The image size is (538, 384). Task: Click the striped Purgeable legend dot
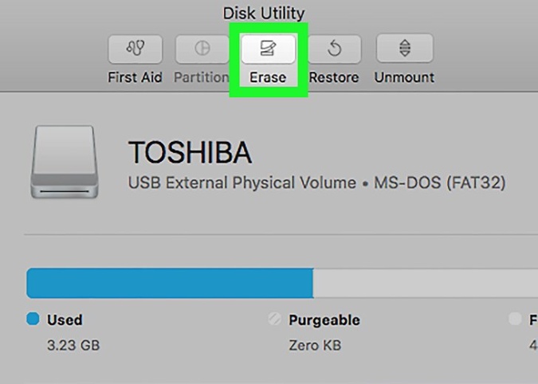[274, 319]
